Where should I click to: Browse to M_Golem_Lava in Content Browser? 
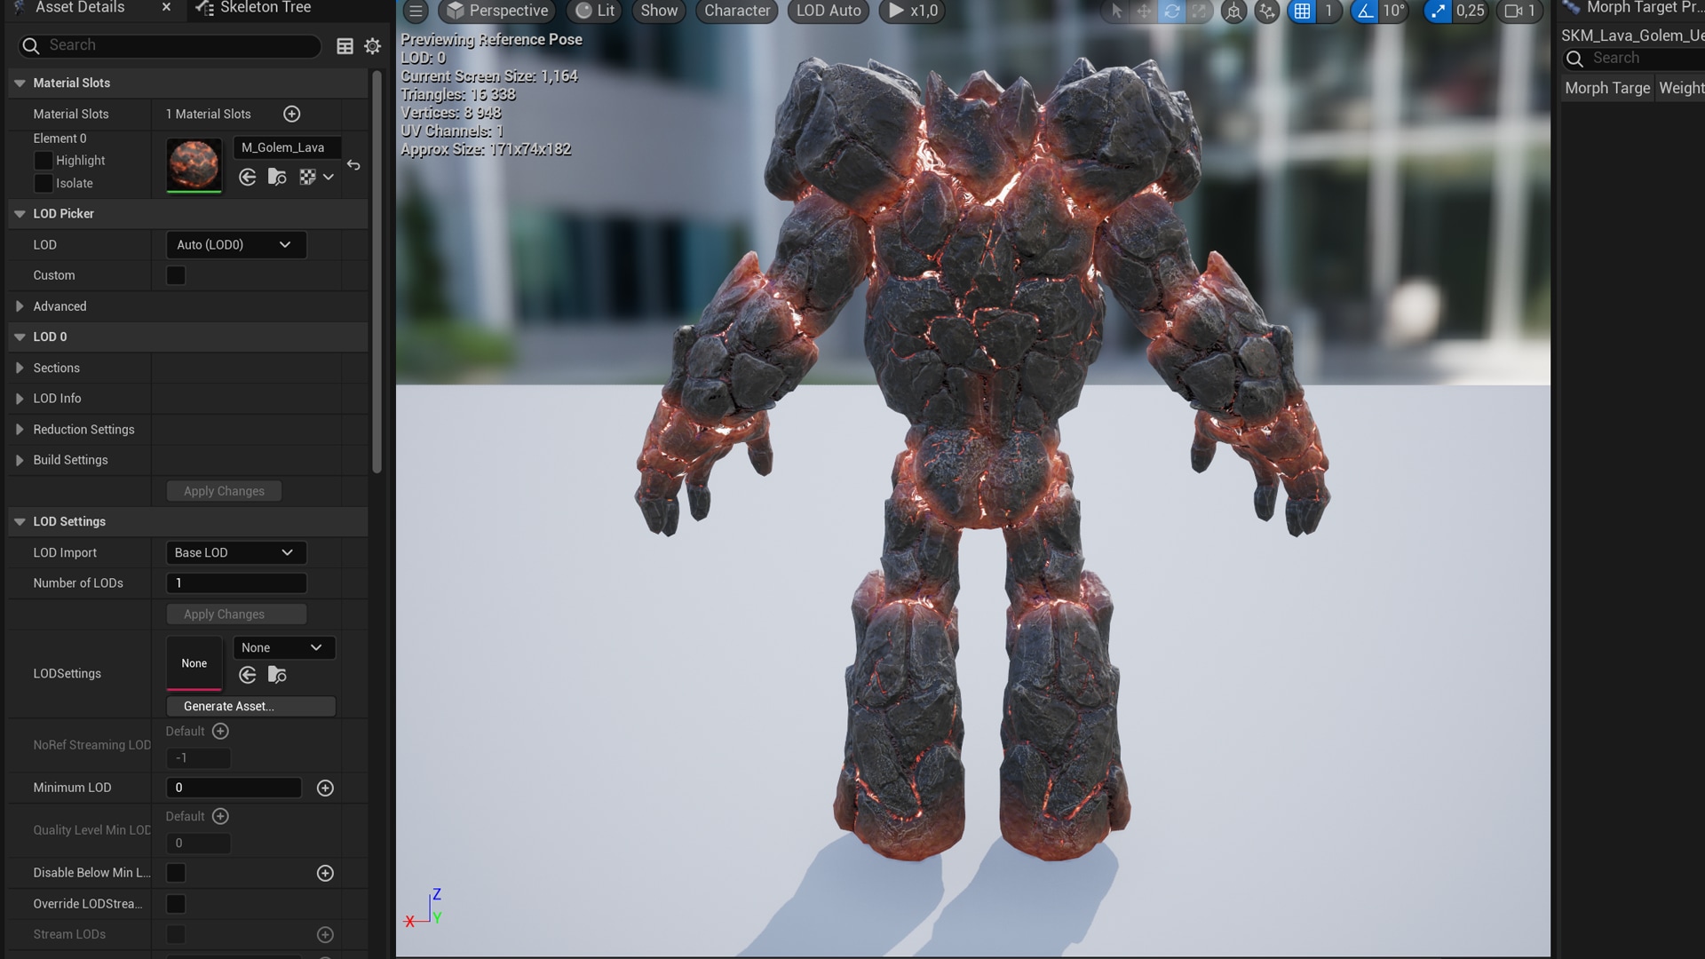tap(277, 177)
